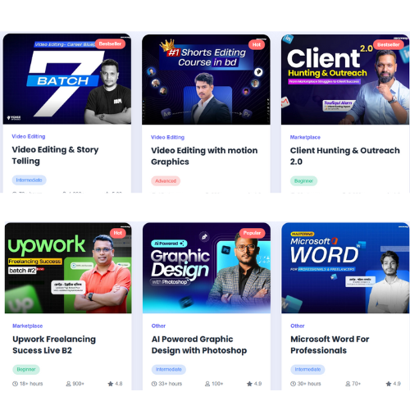Click the clock icon beside 18+ hours
The image size is (410, 410).
tap(15, 384)
